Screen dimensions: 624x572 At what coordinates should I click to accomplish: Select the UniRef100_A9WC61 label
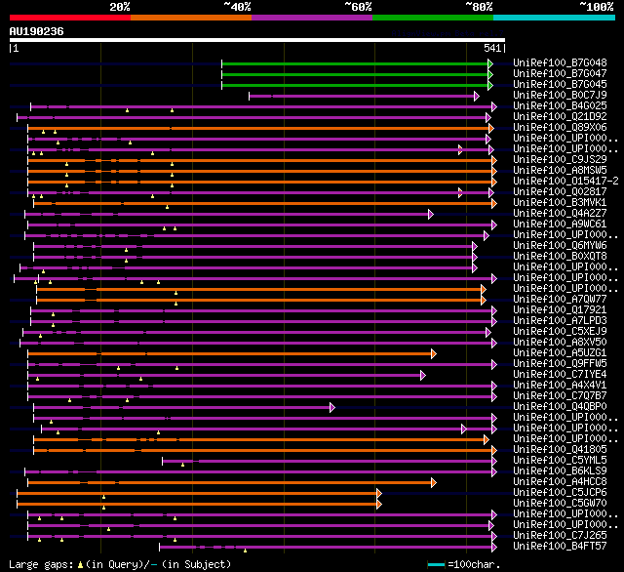click(560, 224)
